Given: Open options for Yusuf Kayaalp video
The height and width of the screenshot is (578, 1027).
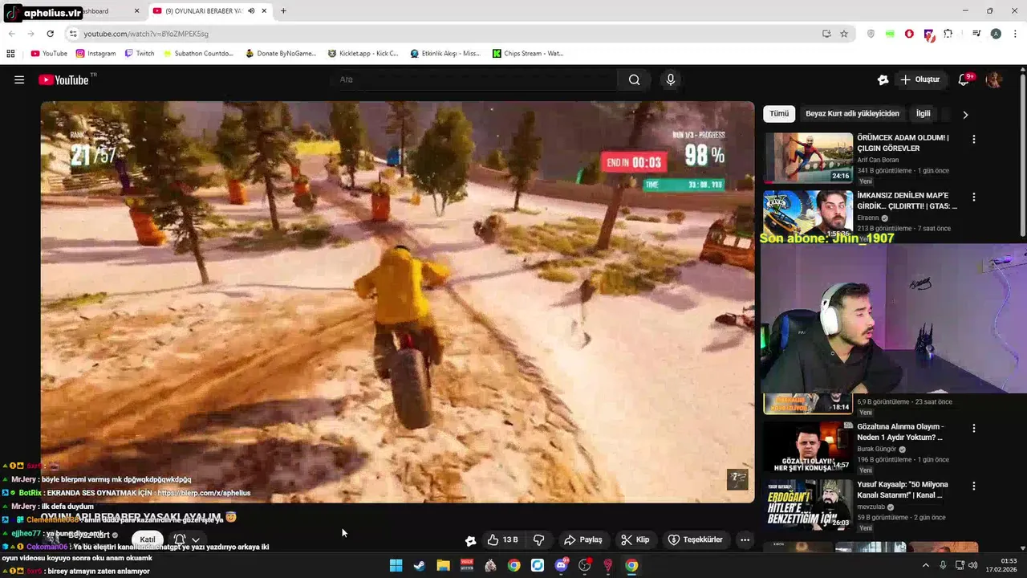Looking at the screenshot, I should [x=974, y=486].
